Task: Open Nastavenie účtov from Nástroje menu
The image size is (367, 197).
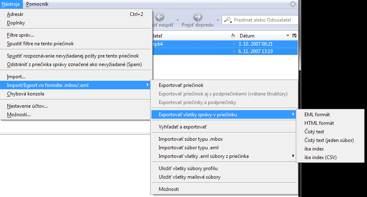Action: (x=27, y=106)
